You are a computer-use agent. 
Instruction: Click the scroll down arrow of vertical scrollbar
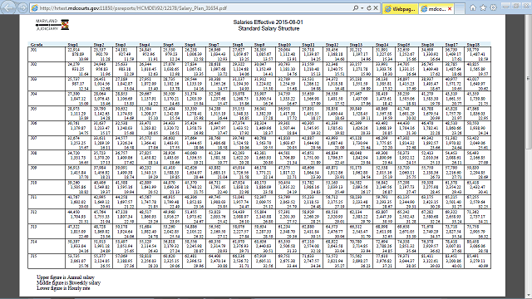click(528, 295)
